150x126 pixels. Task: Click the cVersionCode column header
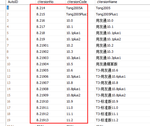pos(80,2)
